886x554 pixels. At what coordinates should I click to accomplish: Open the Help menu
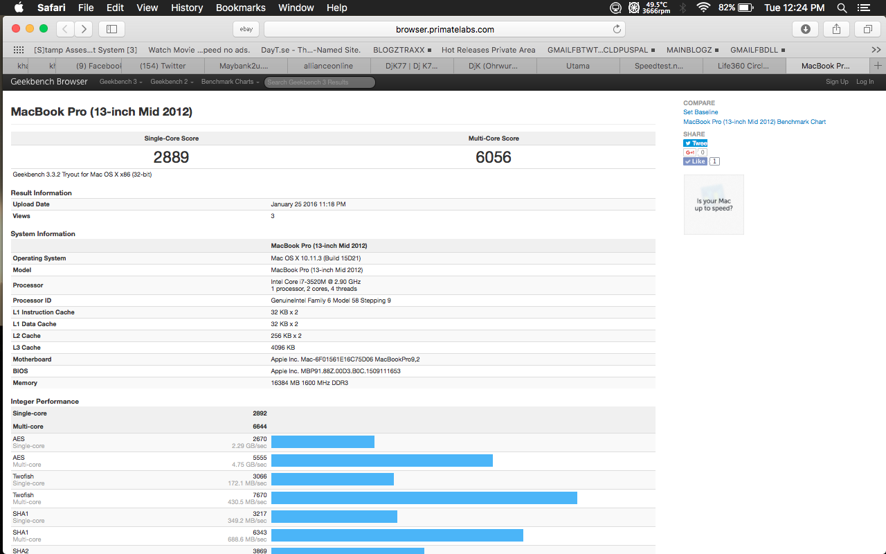336,8
